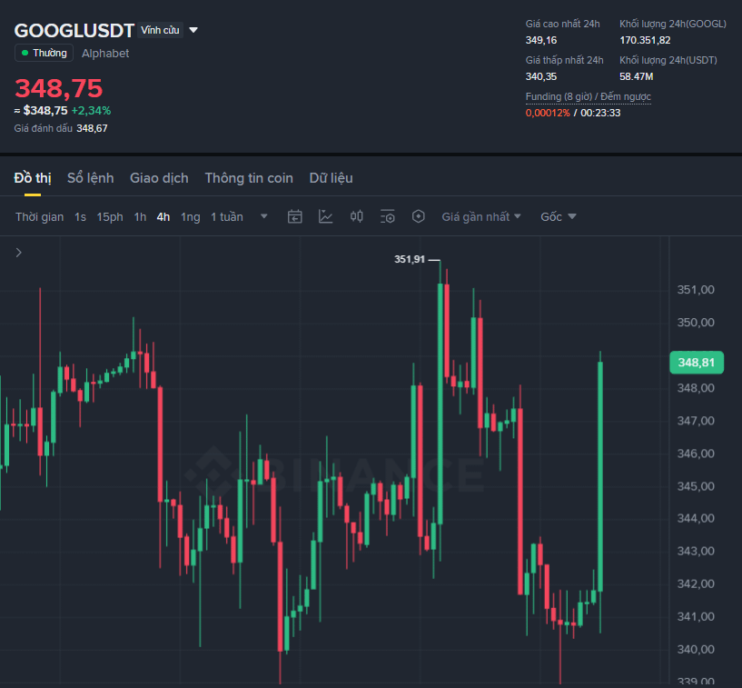This screenshot has width=742, height=688.
Task: Select the 1h interval
Action: click(140, 217)
